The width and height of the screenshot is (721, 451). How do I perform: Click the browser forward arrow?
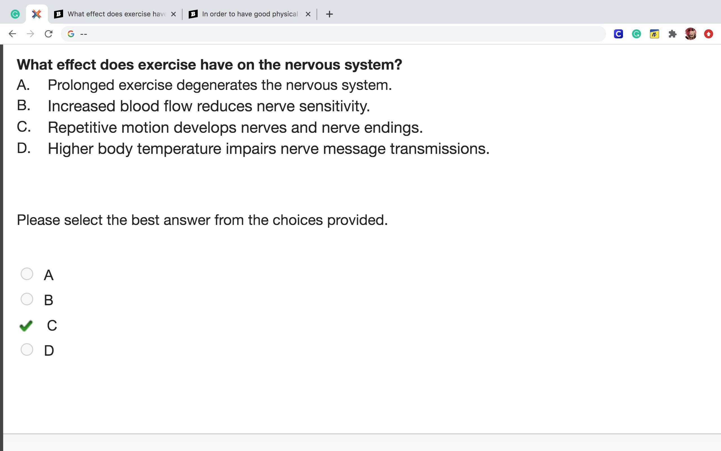click(30, 34)
